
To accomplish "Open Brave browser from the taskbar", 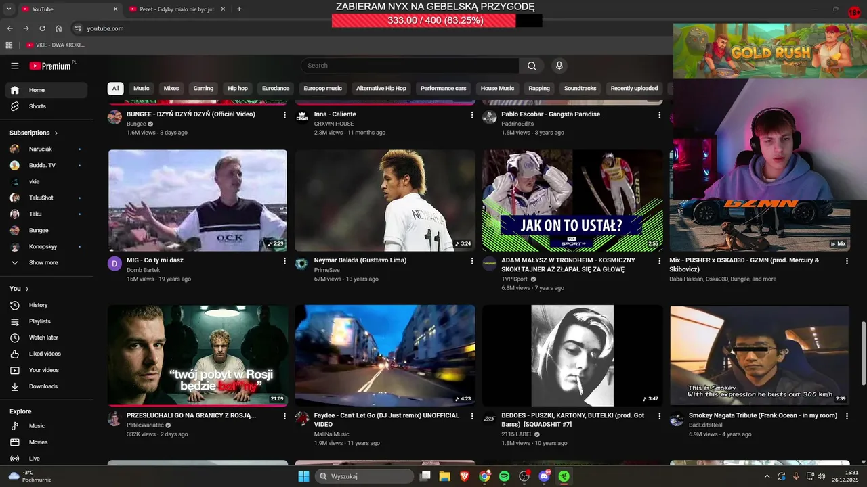I will 465,476.
